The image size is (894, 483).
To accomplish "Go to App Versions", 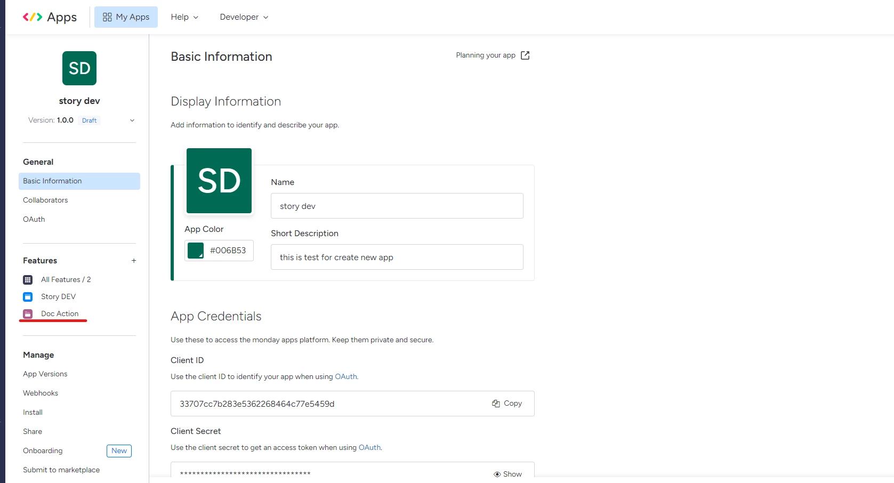I will pos(45,374).
